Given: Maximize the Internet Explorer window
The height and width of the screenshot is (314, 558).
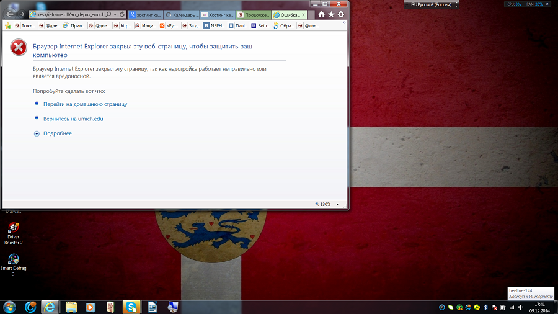Looking at the screenshot, I should pyautogui.click(x=325, y=4).
